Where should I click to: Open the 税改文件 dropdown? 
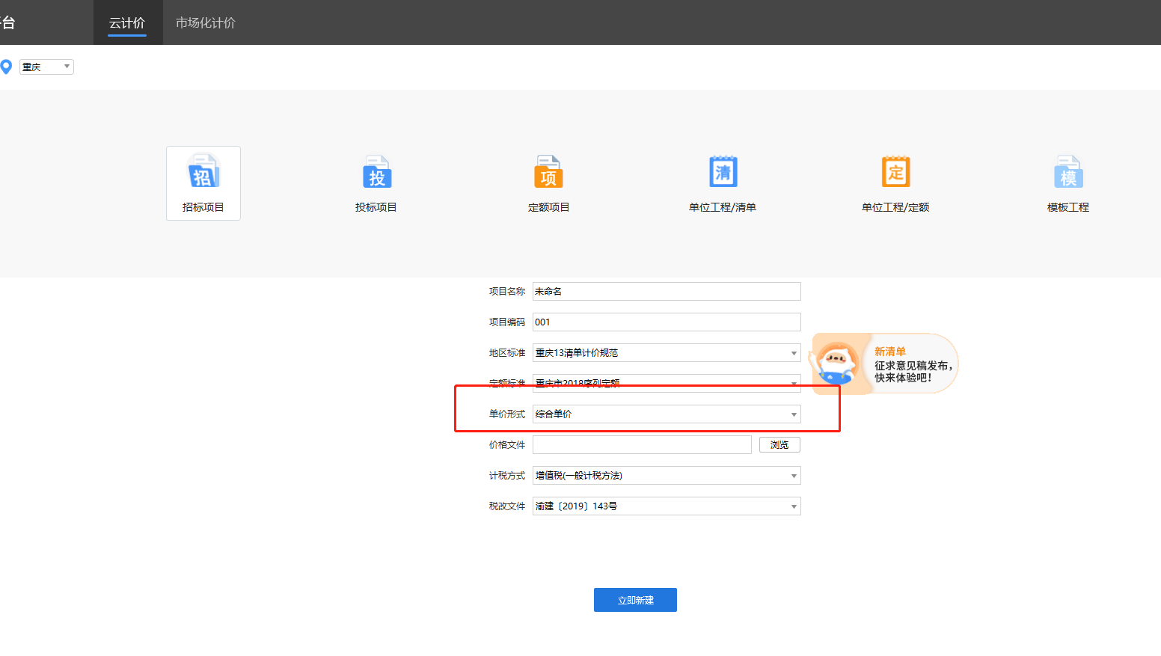point(667,506)
